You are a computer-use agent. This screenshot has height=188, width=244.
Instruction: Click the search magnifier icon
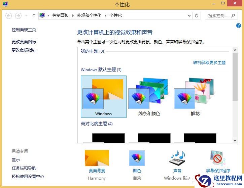pyautogui.click(x=233, y=15)
